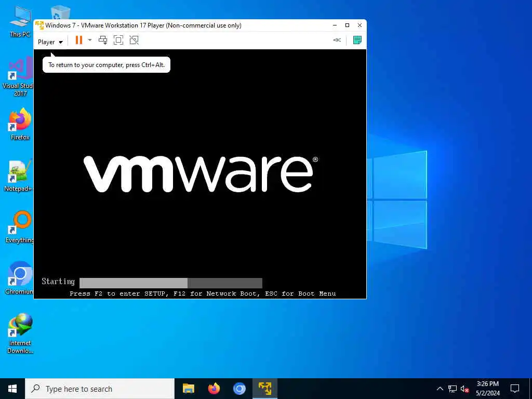This screenshot has width=532, height=399.
Task: Click the Ctrl+Alt return hint tooltip
Action: tap(106, 64)
